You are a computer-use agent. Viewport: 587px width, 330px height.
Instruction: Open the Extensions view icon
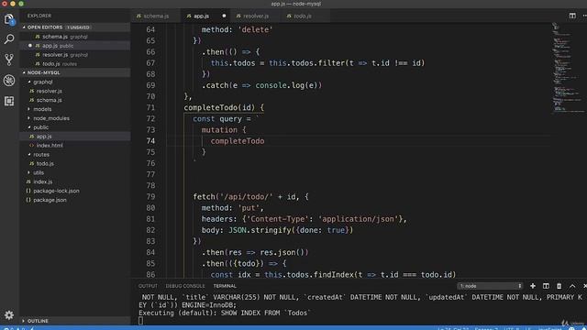coord(9,101)
